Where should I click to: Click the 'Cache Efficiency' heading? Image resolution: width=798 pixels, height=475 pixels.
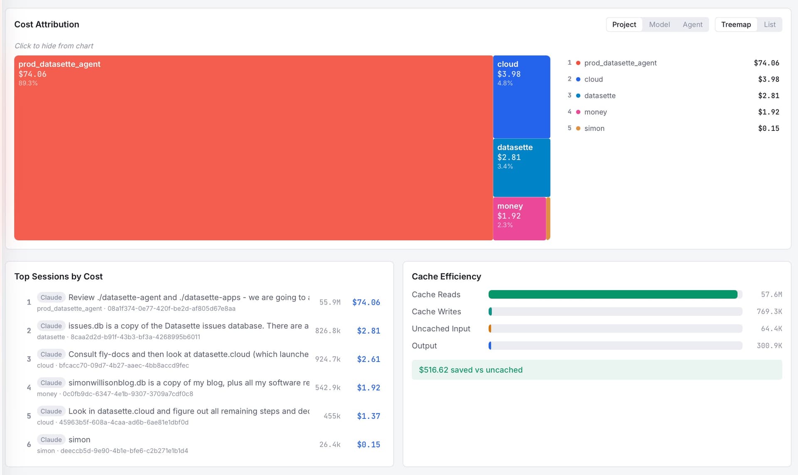pyautogui.click(x=446, y=277)
